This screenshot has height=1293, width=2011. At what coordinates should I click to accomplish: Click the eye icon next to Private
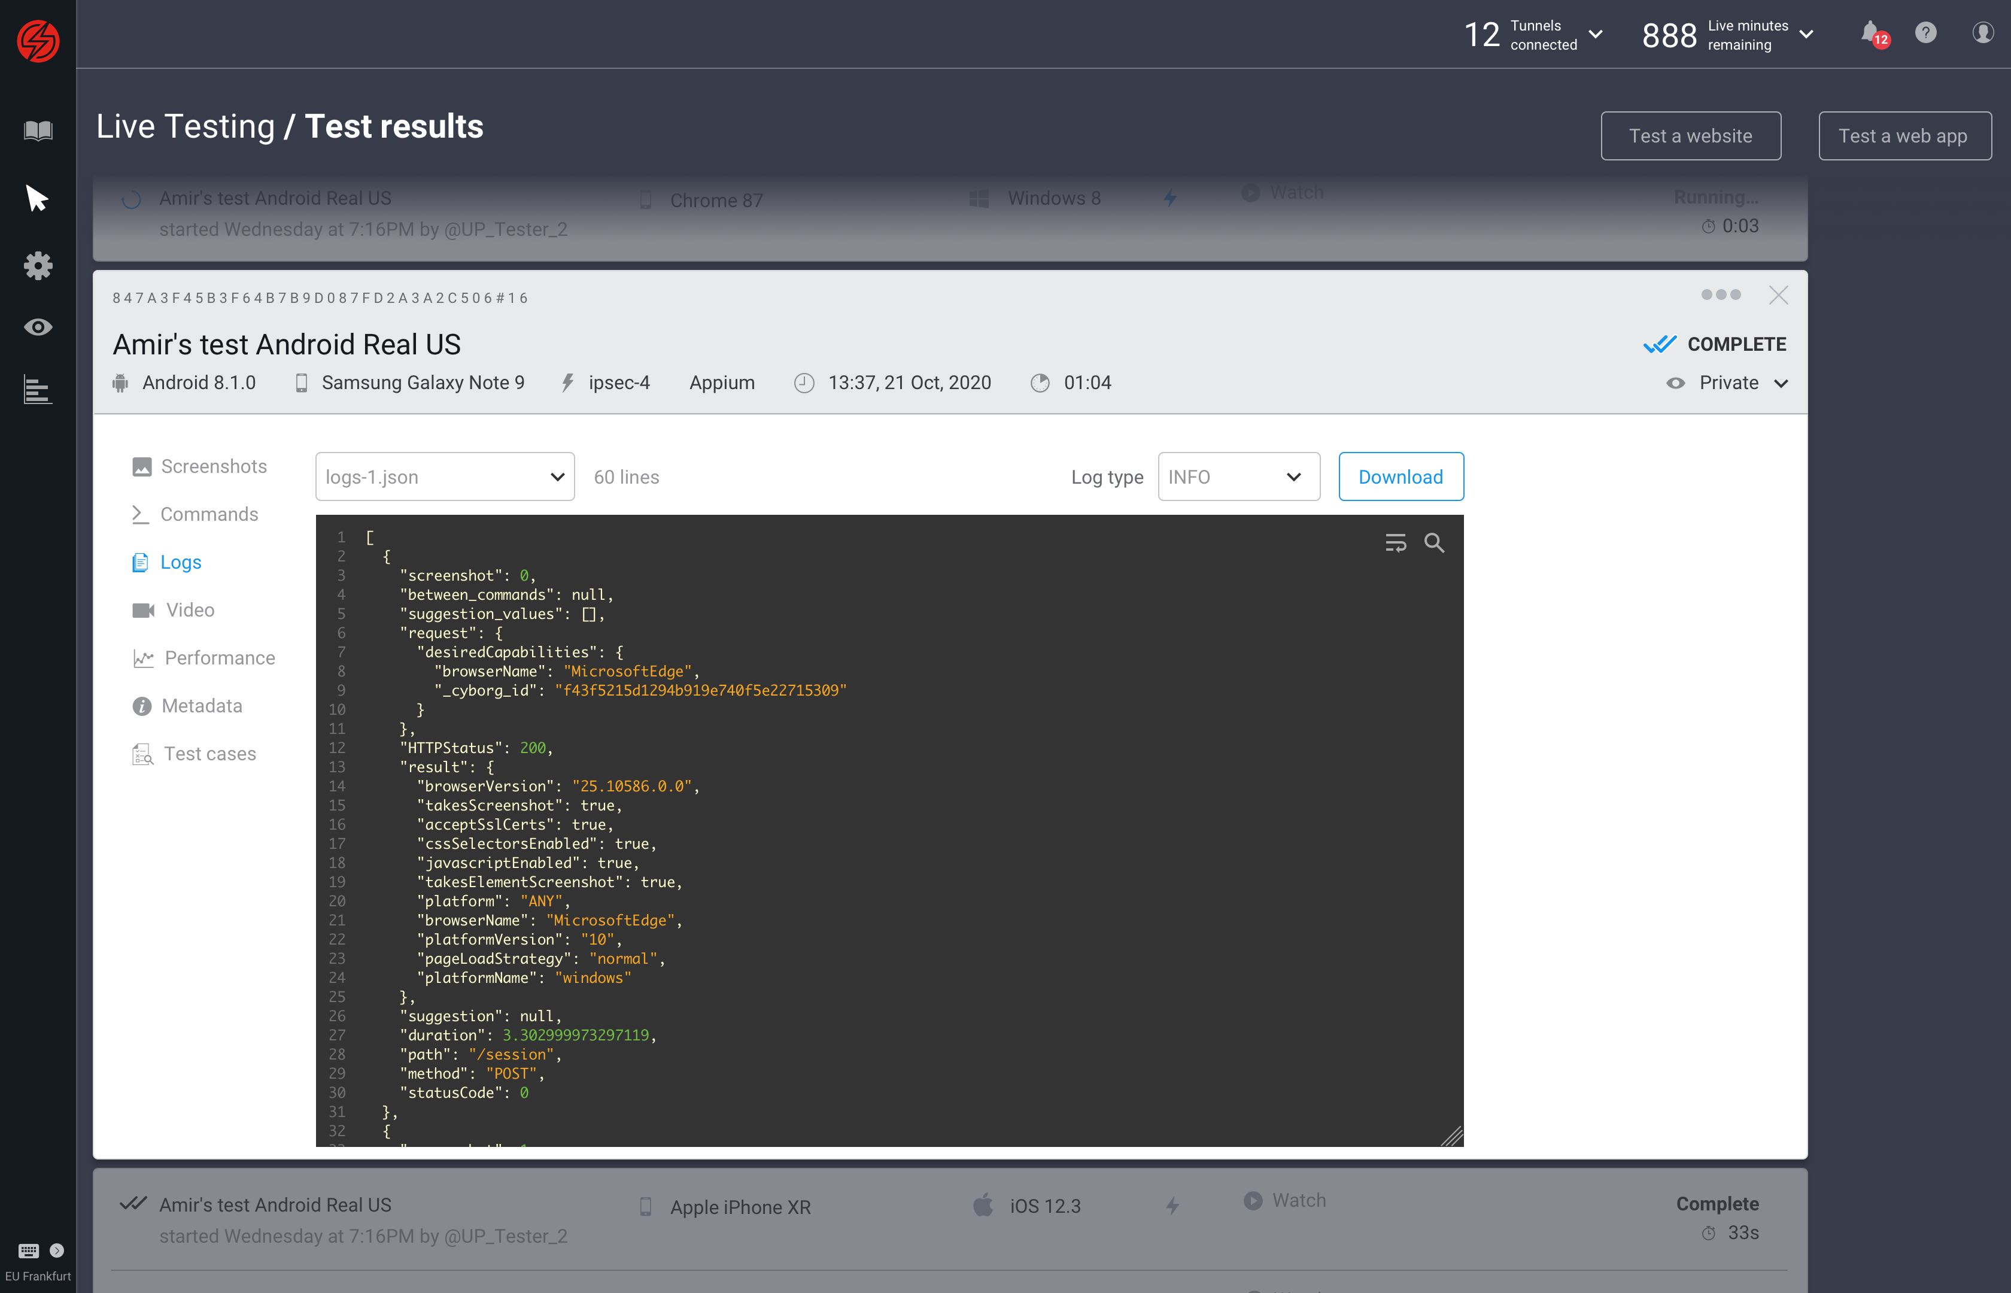1675,383
